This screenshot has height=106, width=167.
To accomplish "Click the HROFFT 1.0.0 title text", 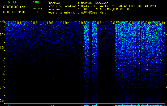I will coord(21,2).
